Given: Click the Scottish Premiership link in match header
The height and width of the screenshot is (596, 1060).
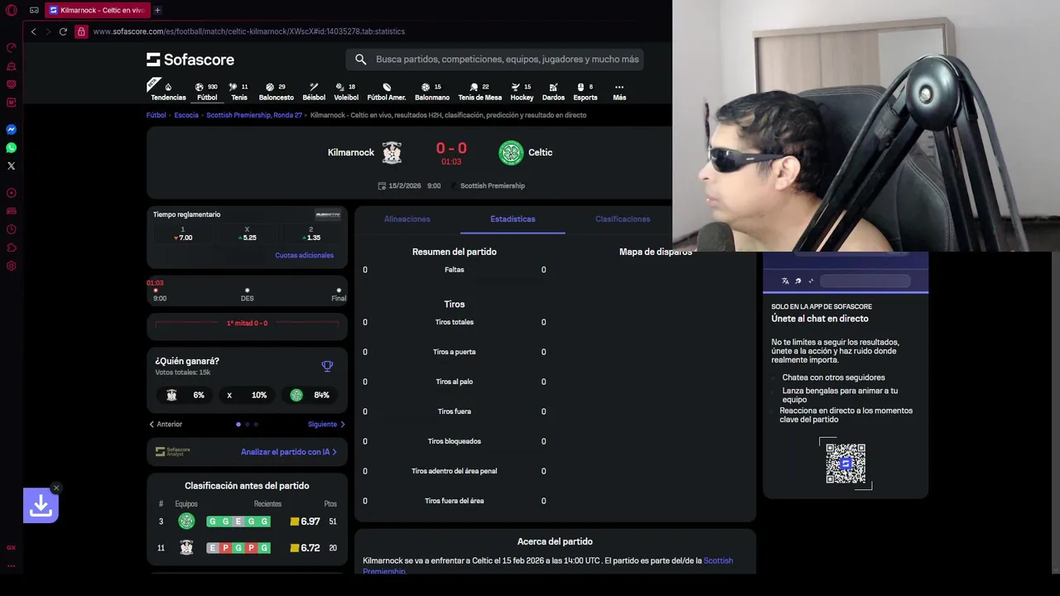Looking at the screenshot, I should tap(493, 186).
